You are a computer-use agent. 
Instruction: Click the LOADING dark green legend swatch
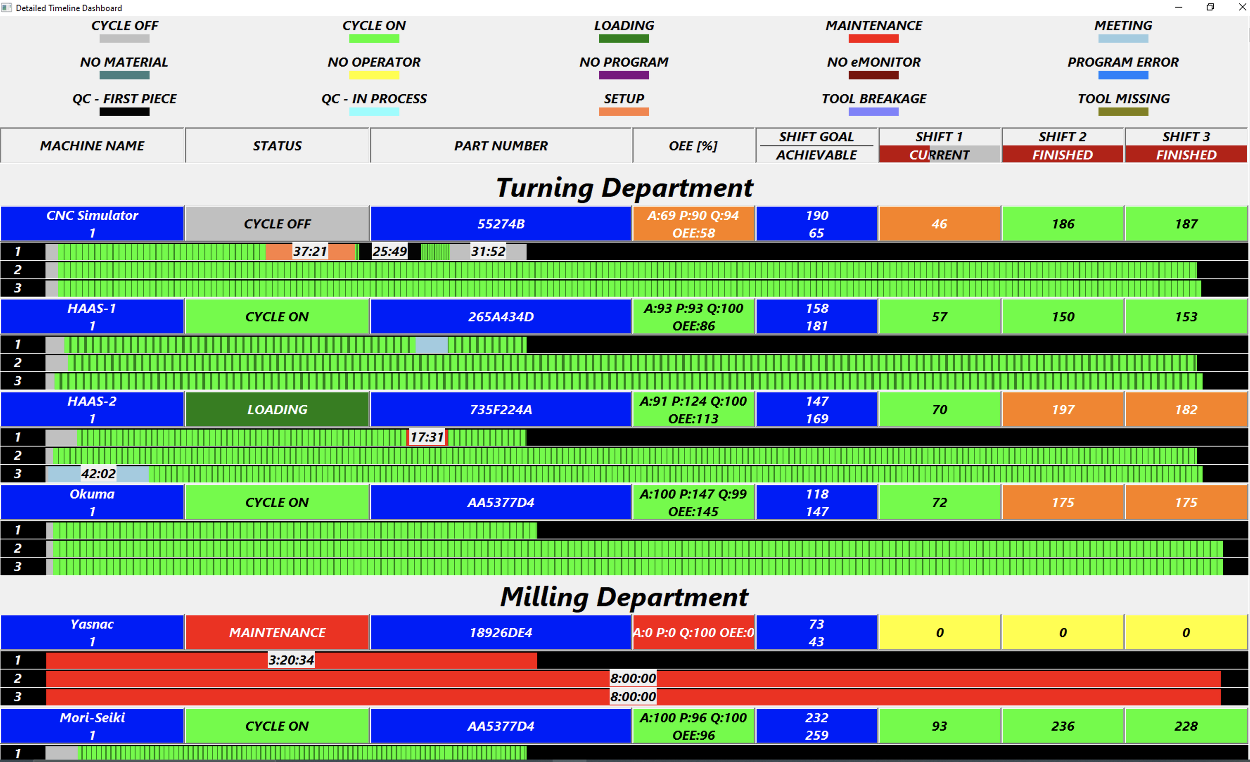pos(624,38)
